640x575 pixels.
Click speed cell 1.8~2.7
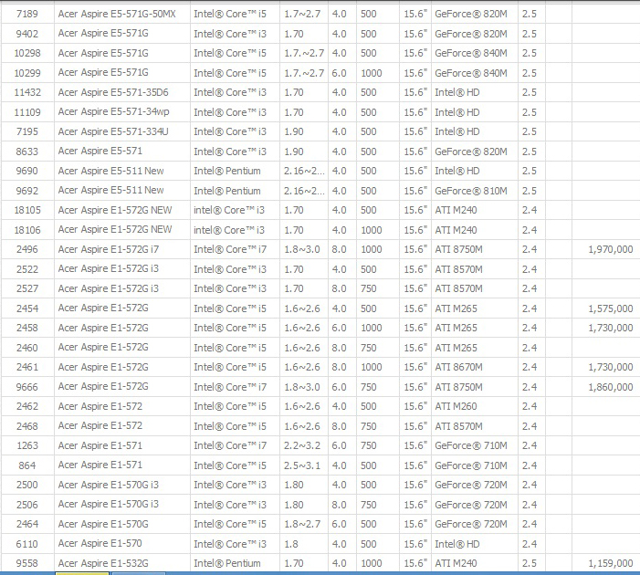coord(302,524)
